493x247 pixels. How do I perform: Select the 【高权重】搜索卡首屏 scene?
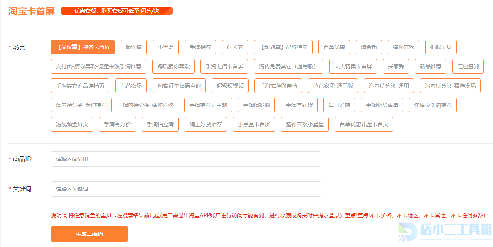(83, 47)
